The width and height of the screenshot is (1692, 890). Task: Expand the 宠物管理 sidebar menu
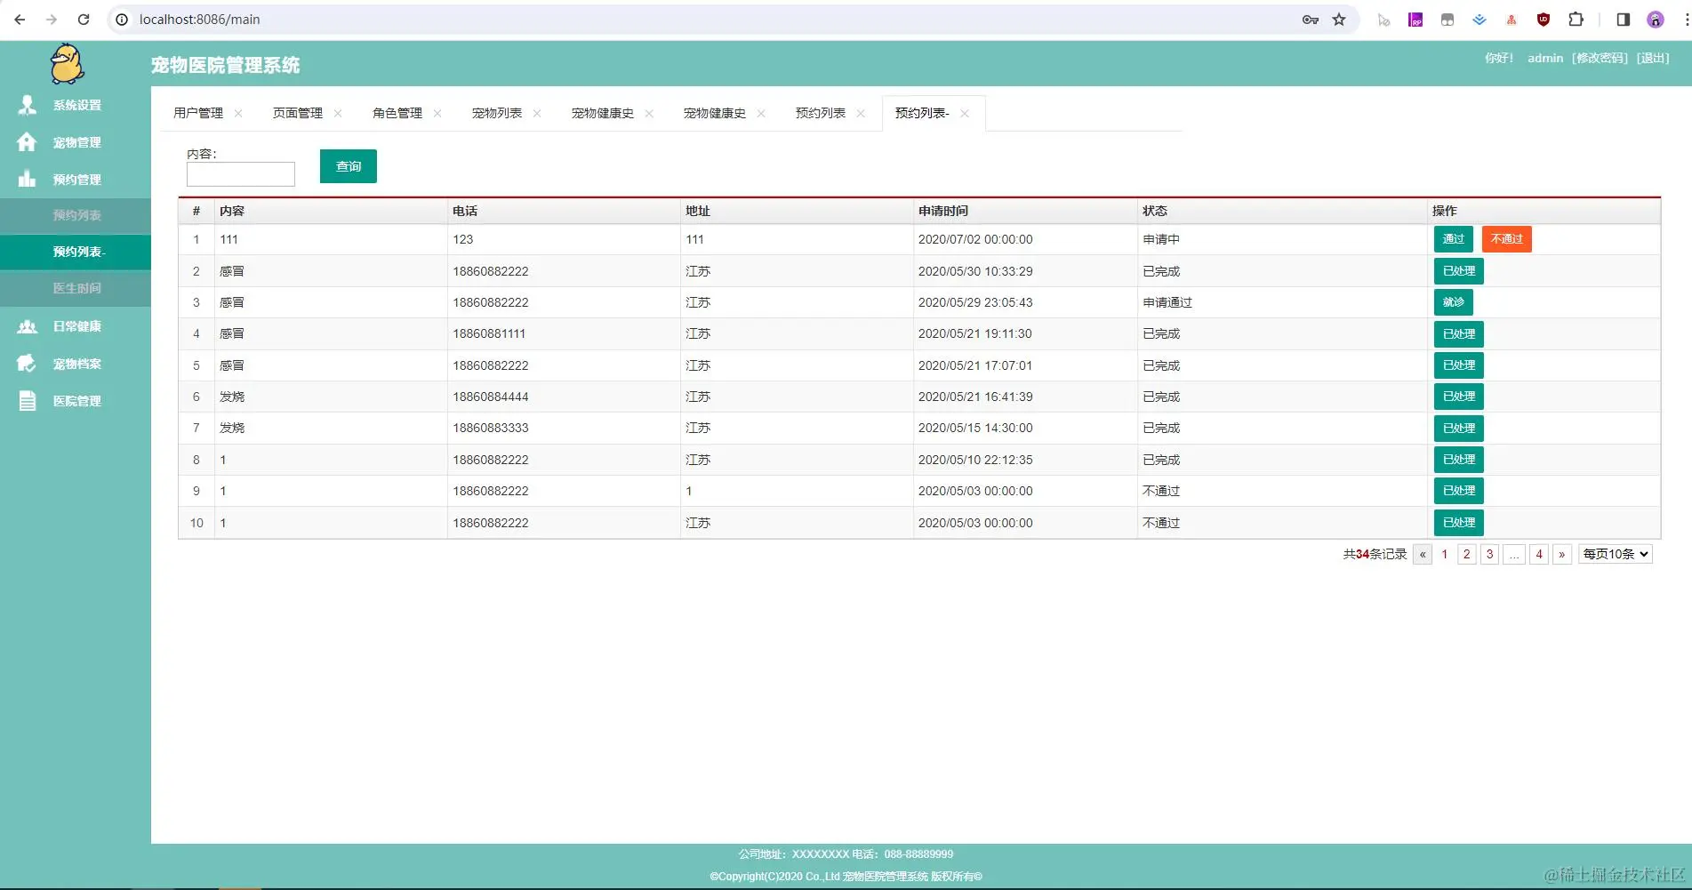76,142
